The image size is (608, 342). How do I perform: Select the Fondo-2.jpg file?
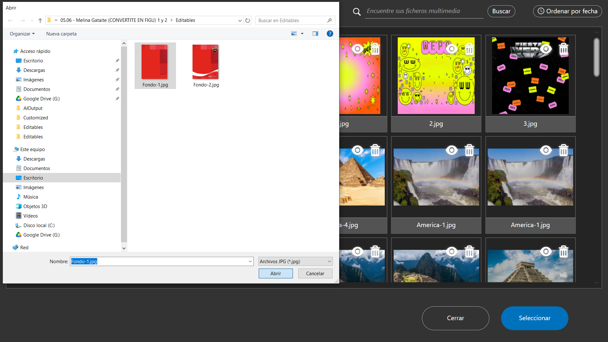(206, 66)
